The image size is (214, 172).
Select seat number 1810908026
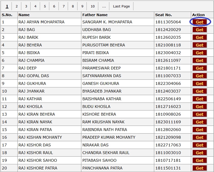[x=168, y=114]
